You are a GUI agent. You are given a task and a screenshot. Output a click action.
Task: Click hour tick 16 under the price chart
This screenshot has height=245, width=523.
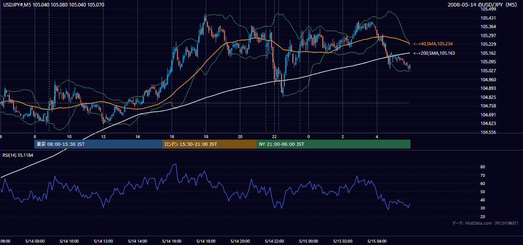(x=171, y=136)
